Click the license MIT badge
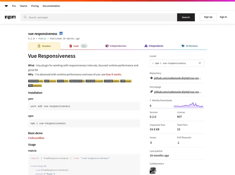 click(x=63, y=81)
